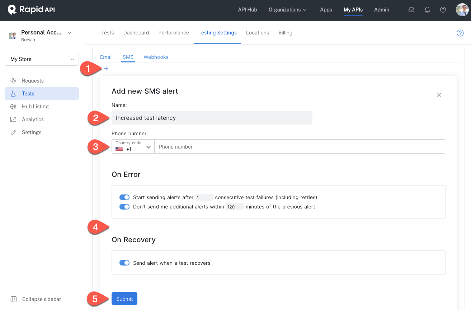Click the Analytics chart icon
The image size is (471, 310).
point(13,119)
